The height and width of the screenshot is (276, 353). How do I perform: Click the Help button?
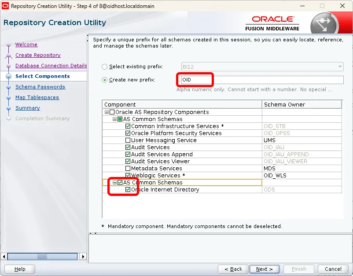[x=20, y=269]
